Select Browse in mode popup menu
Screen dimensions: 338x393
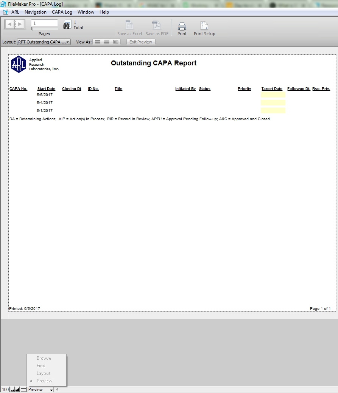coord(44,358)
